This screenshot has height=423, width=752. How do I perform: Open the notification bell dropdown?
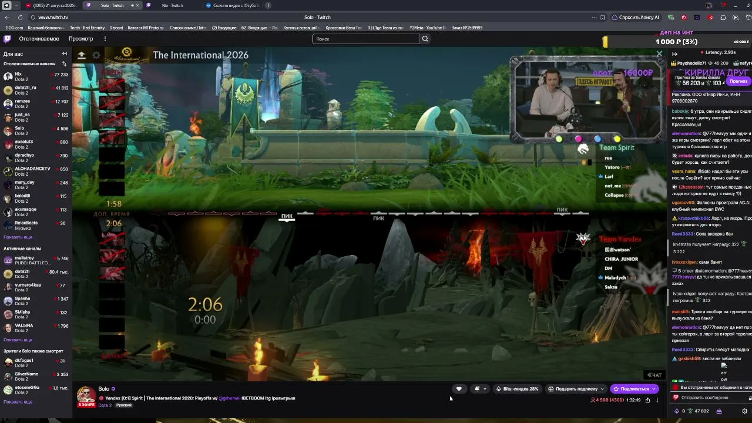click(x=480, y=389)
